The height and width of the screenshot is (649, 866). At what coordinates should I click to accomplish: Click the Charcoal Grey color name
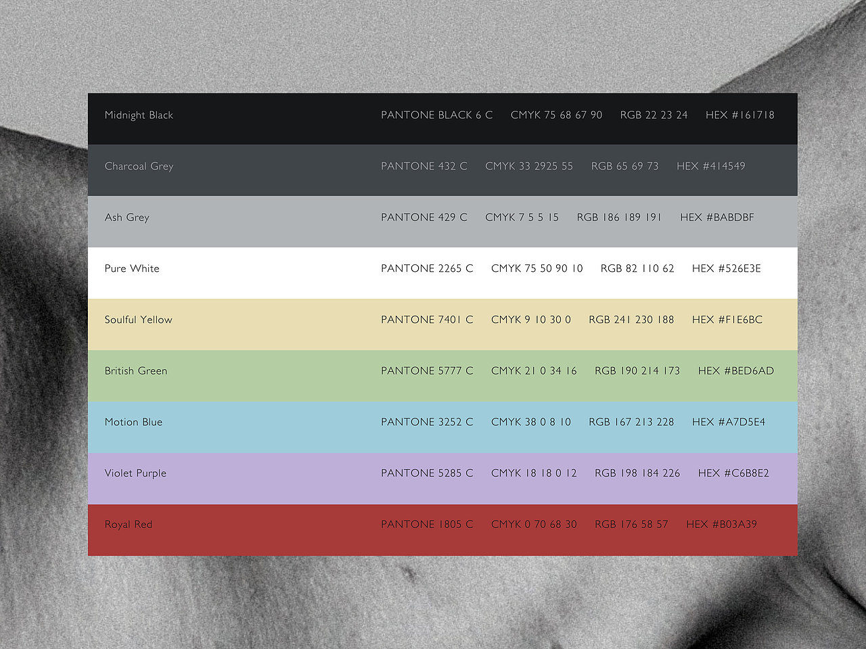point(139,166)
